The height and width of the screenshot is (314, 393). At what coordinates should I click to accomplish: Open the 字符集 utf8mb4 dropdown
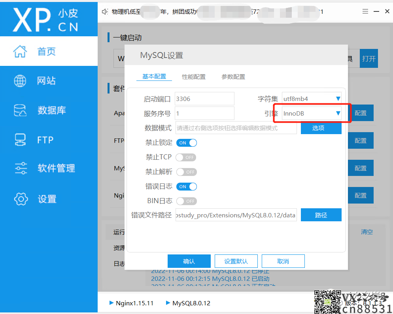(312, 99)
